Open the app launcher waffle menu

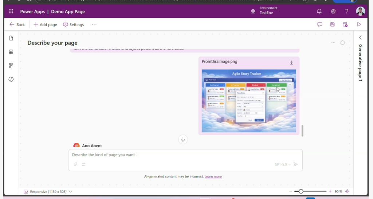tap(11, 11)
